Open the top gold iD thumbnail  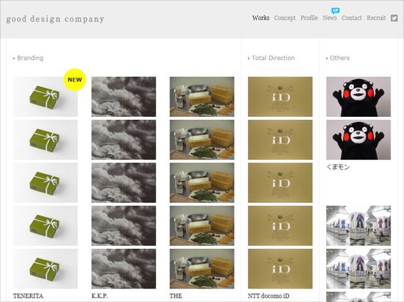point(280,97)
